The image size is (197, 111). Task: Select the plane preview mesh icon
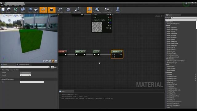tap(50, 61)
